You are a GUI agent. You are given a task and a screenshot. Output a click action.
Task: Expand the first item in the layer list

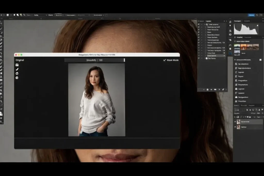coord(205,24)
